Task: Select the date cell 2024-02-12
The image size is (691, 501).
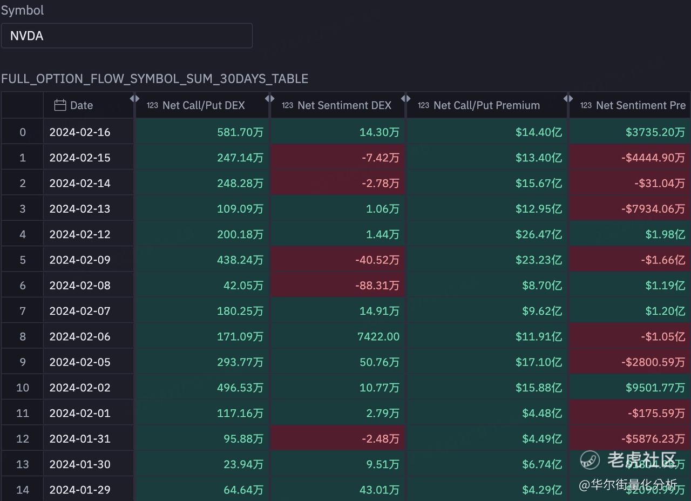Action: (x=89, y=234)
